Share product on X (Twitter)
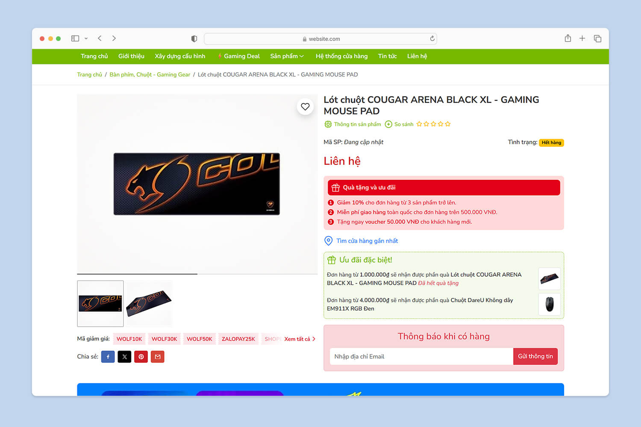Screen dimensions: 641x427 124,357
